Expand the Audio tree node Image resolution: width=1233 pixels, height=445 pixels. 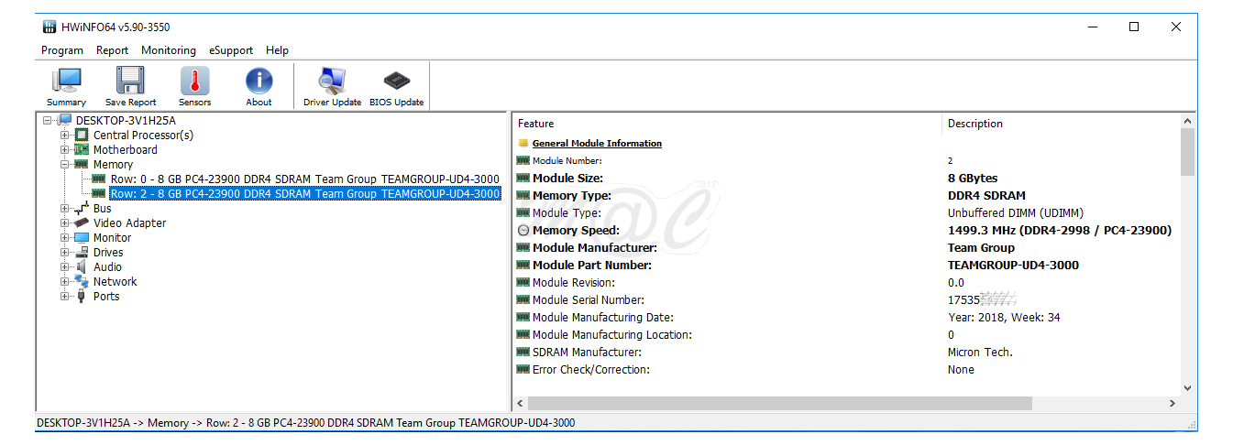coord(65,266)
